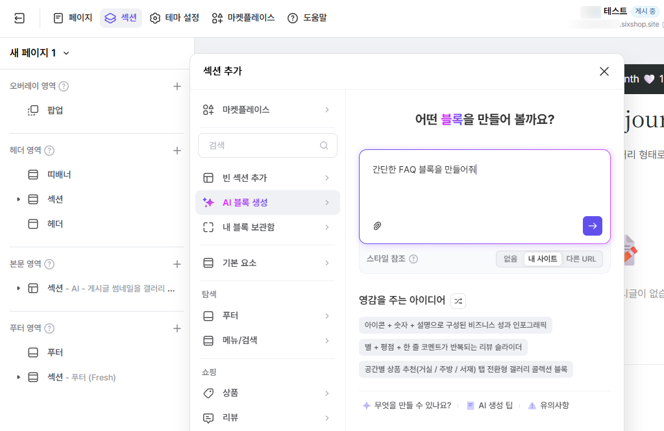Open 내 블록 보관함
The image size is (664, 431).
267,227
